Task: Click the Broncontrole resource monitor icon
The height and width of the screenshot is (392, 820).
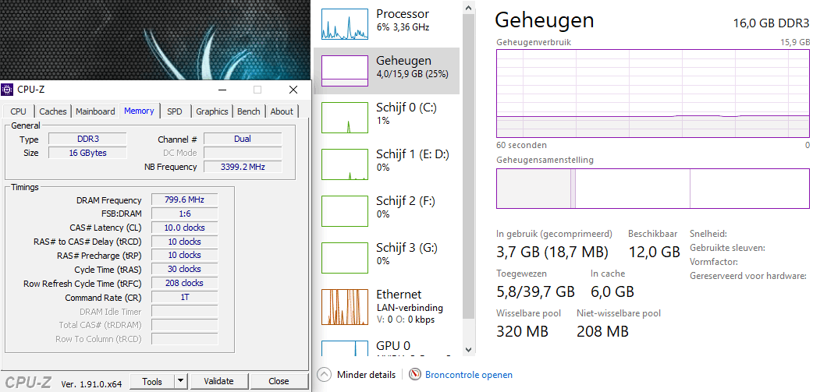Action: tap(415, 375)
